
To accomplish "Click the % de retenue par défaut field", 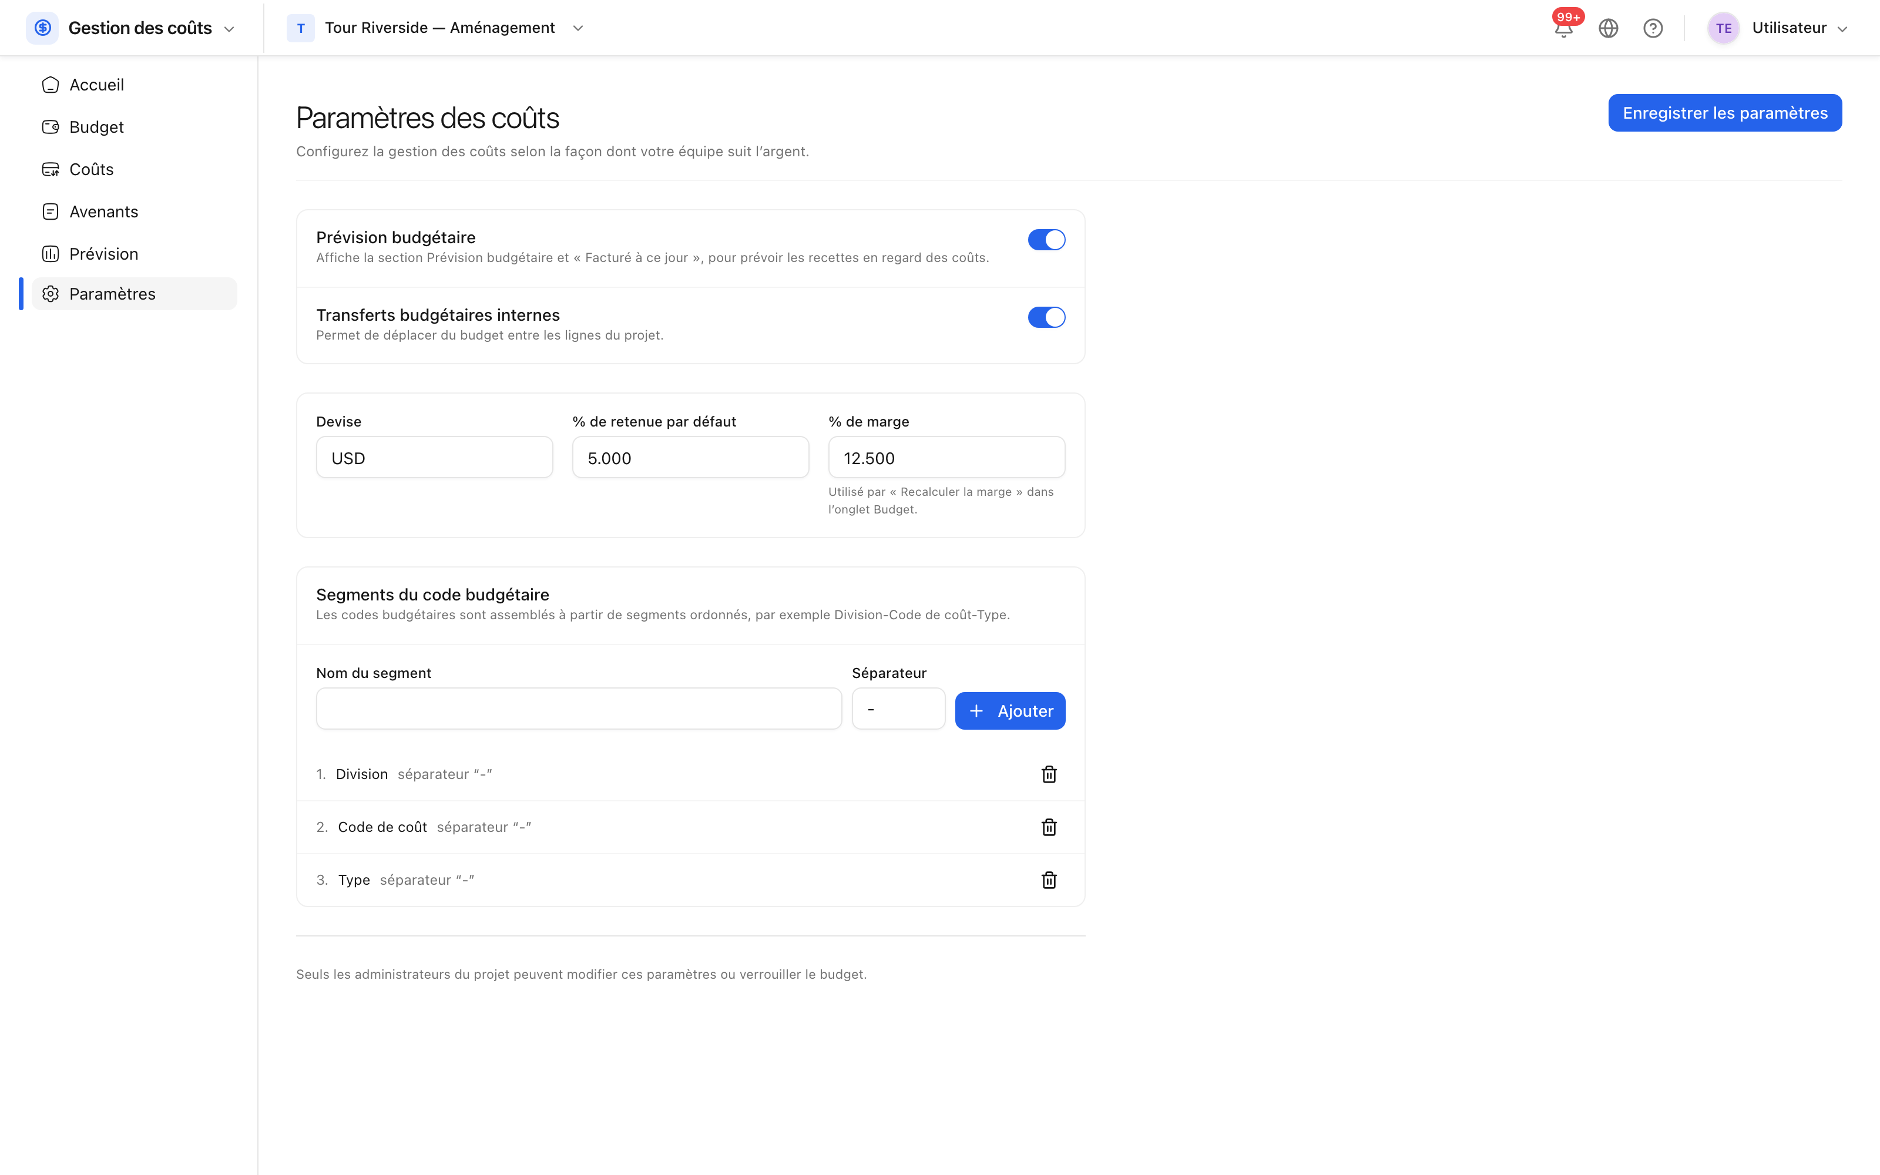I will (691, 458).
